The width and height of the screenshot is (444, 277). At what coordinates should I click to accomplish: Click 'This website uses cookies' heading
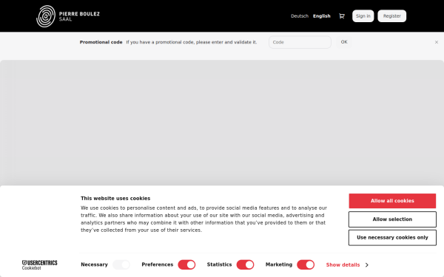click(115, 199)
